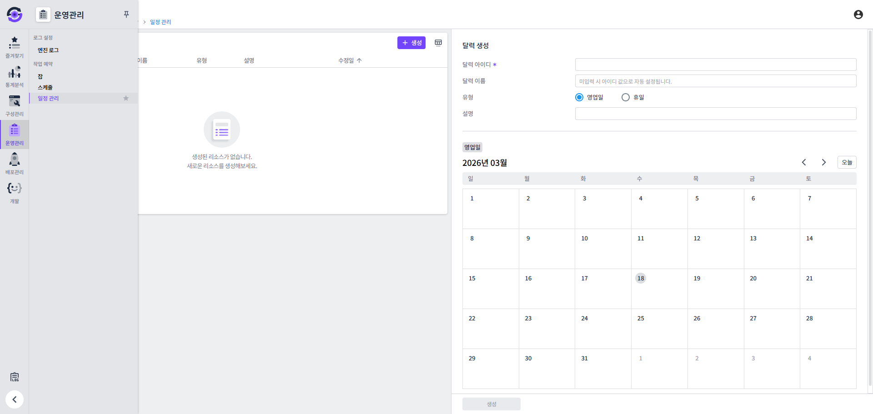Open 엔진 로그 menu item
The image size is (873, 414).
[48, 50]
